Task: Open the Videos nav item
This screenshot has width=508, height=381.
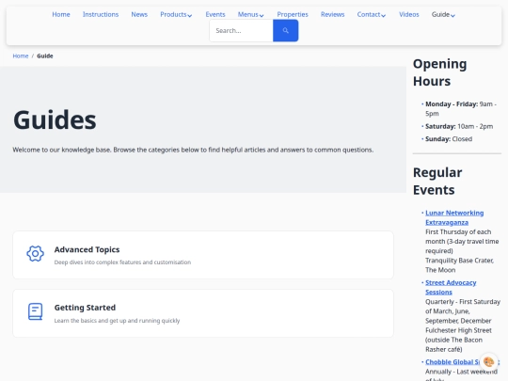Action: (x=409, y=14)
